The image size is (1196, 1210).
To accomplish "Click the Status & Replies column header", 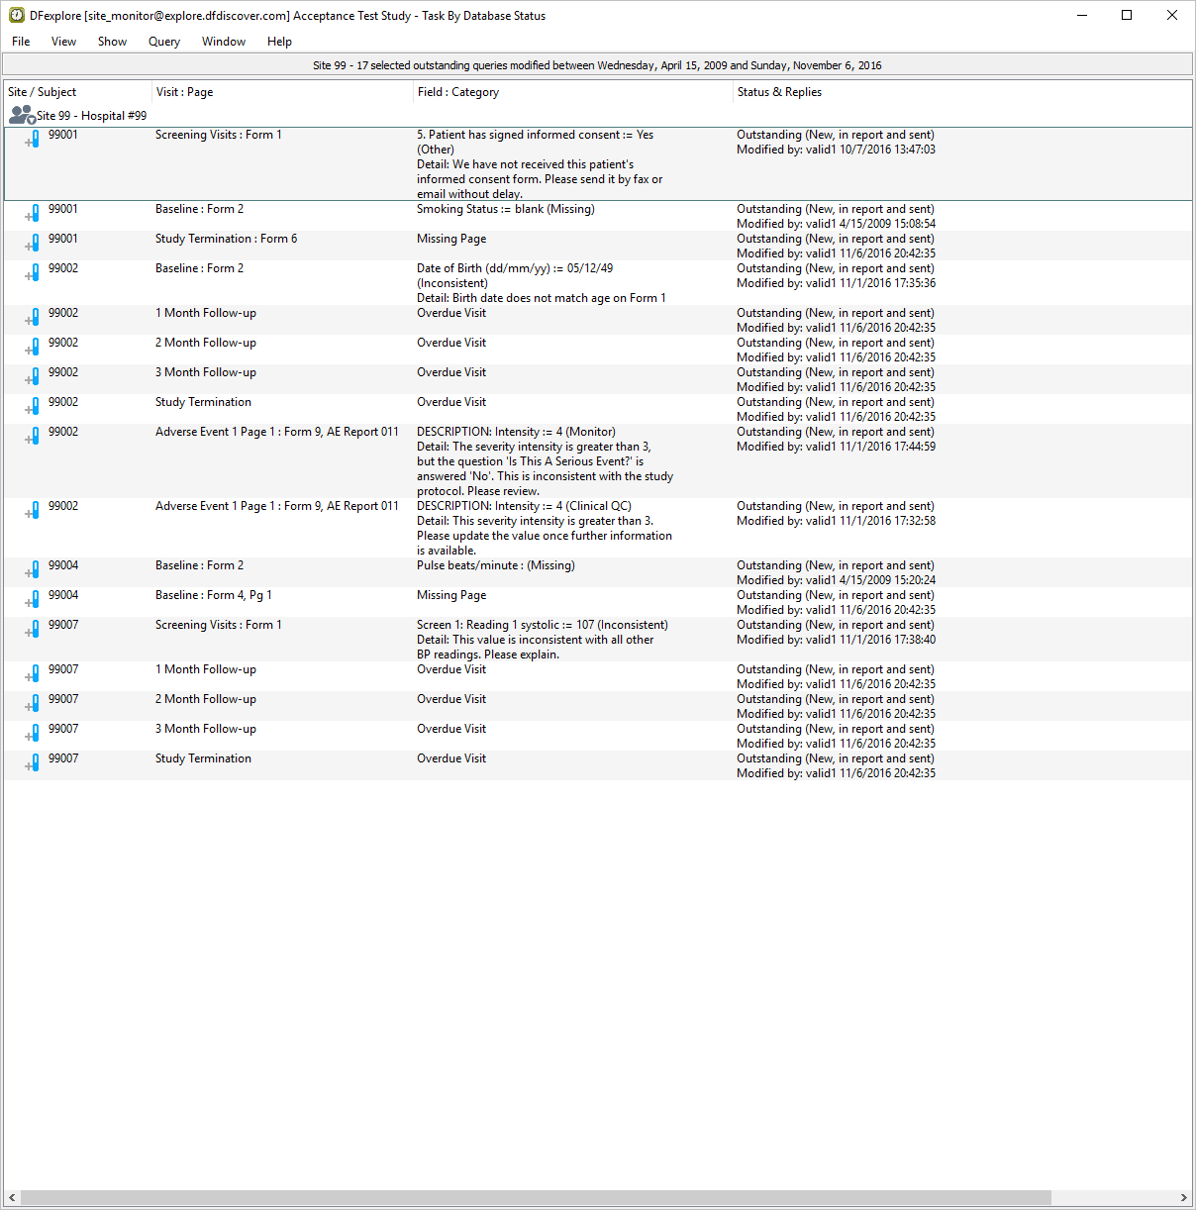I will pyautogui.click(x=779, y=92).
